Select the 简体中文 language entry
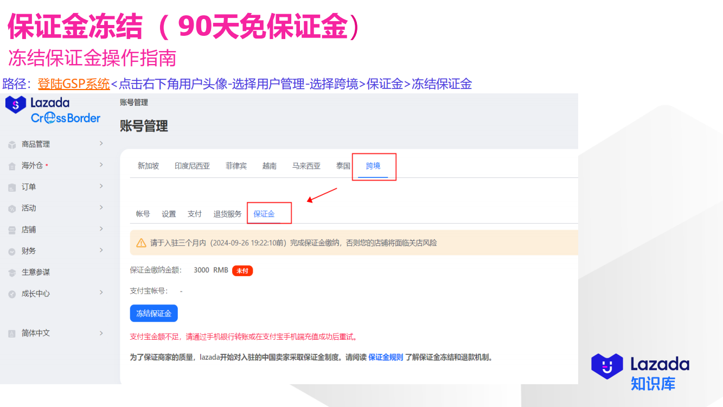The width and height of the screenshot is (723, 407). [36, 333]
